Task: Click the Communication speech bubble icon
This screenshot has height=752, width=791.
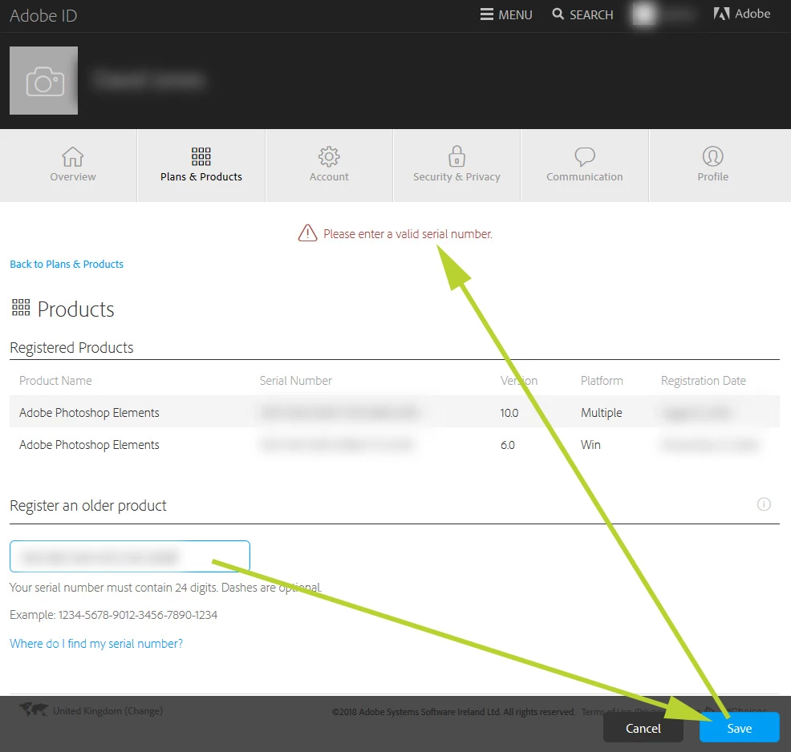Action: 585,157
